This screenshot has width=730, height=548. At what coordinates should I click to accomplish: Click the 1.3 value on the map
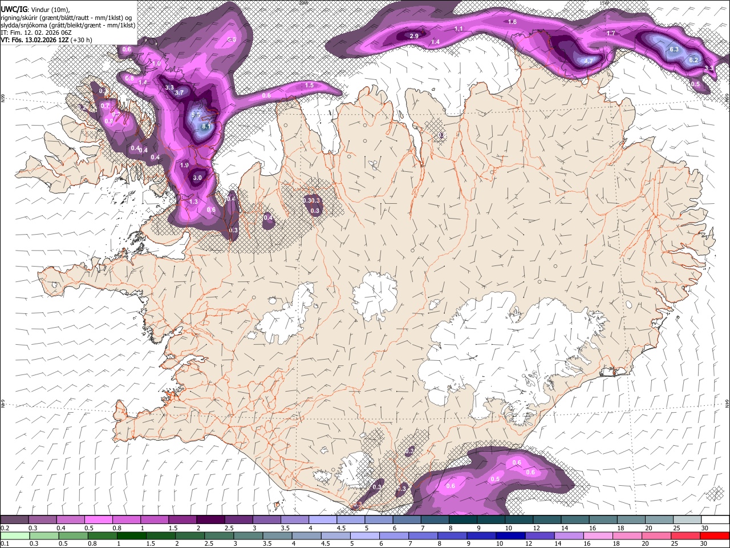tap(193, 202)
